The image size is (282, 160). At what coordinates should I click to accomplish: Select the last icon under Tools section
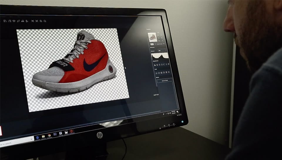coord(169,72)
